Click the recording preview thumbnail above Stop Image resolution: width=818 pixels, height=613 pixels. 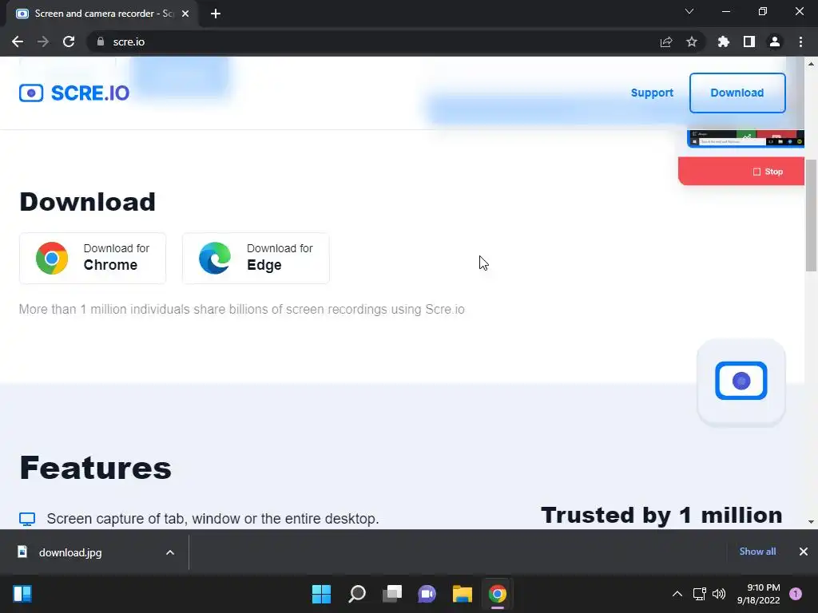point(745,139)
